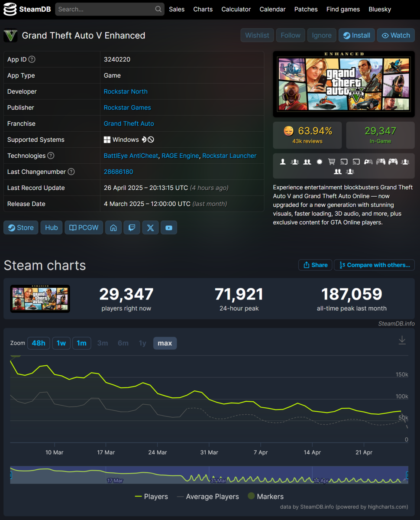Click the 43k reviews text
420x520 pixels.
click(x=307, y=141)
